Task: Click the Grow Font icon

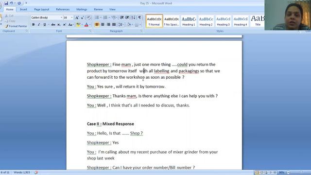Action: point(77,17)
